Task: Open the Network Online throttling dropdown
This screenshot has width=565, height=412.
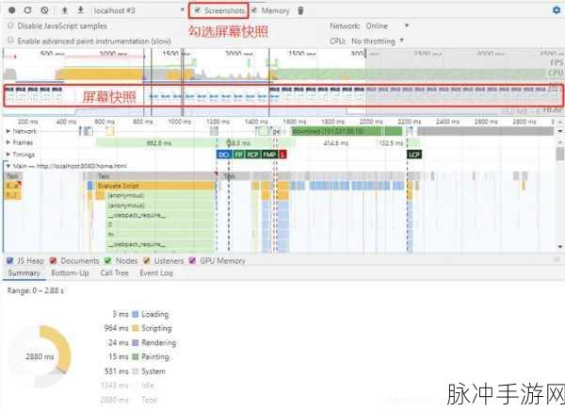Action: click(x=387, y=26)
